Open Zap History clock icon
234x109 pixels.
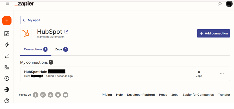pos(7,78)
